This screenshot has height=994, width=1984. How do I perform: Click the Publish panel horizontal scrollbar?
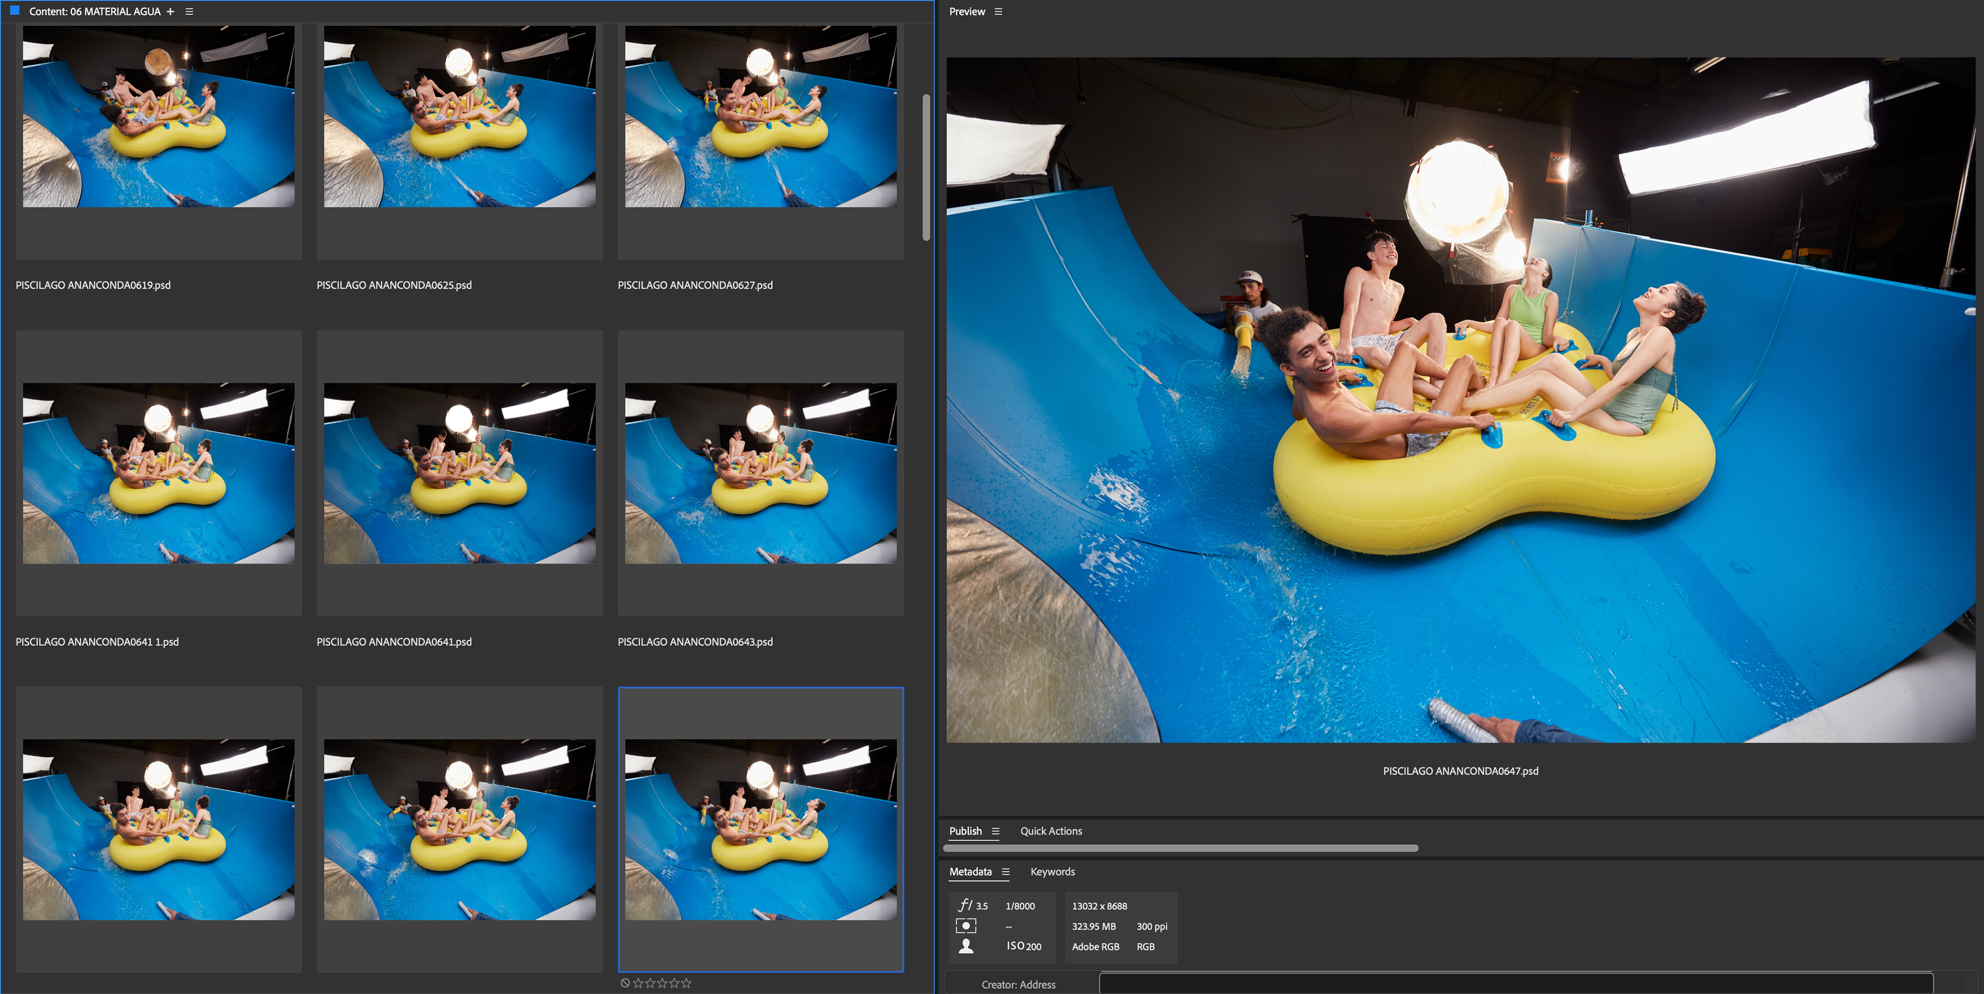1181,848
